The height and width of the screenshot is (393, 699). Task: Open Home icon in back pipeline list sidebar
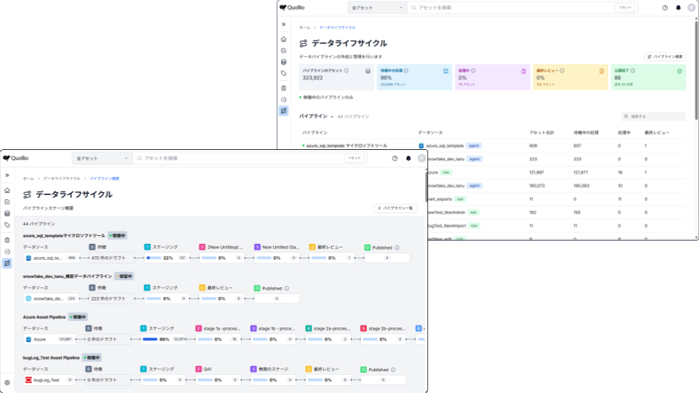[283, 39]
